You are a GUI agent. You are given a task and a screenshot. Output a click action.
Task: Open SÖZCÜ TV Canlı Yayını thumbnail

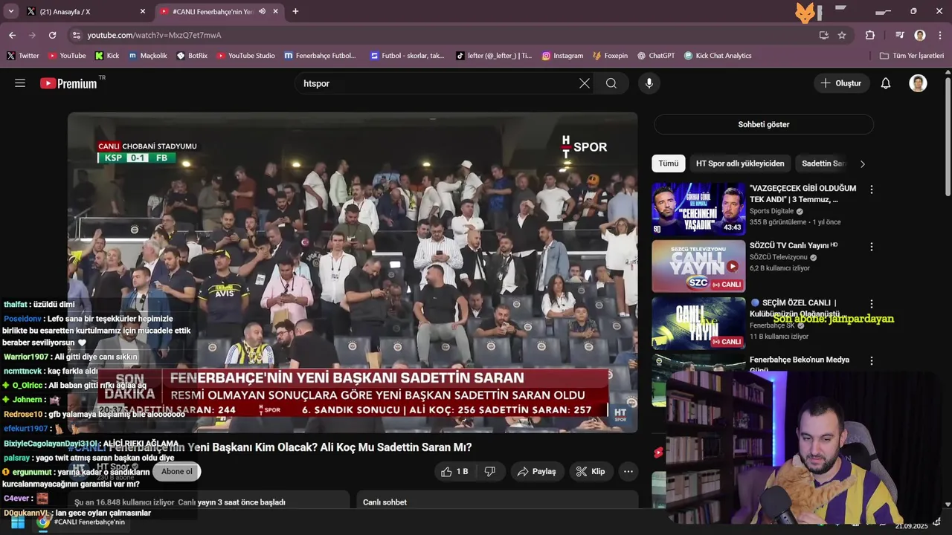point(698,266)
